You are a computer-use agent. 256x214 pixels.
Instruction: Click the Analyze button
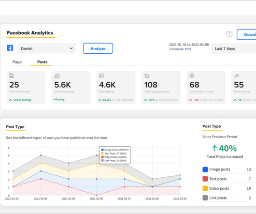tap(98, 48)
